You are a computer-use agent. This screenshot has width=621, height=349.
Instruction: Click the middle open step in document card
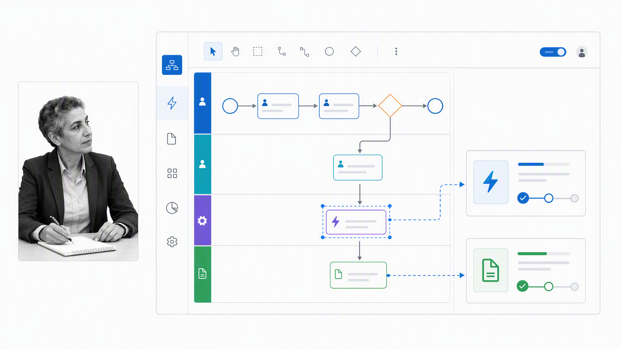click(549, 286)
